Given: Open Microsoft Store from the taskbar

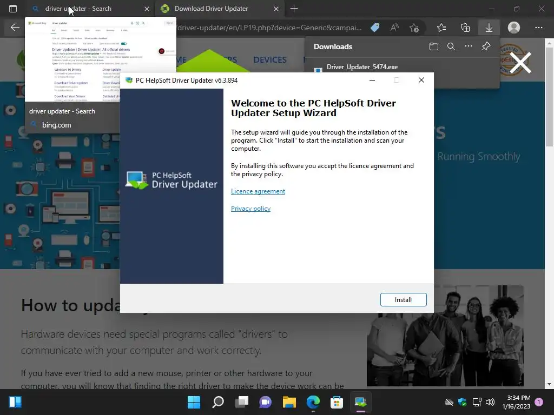Looking at the screenshot, I should pos(337,402).
